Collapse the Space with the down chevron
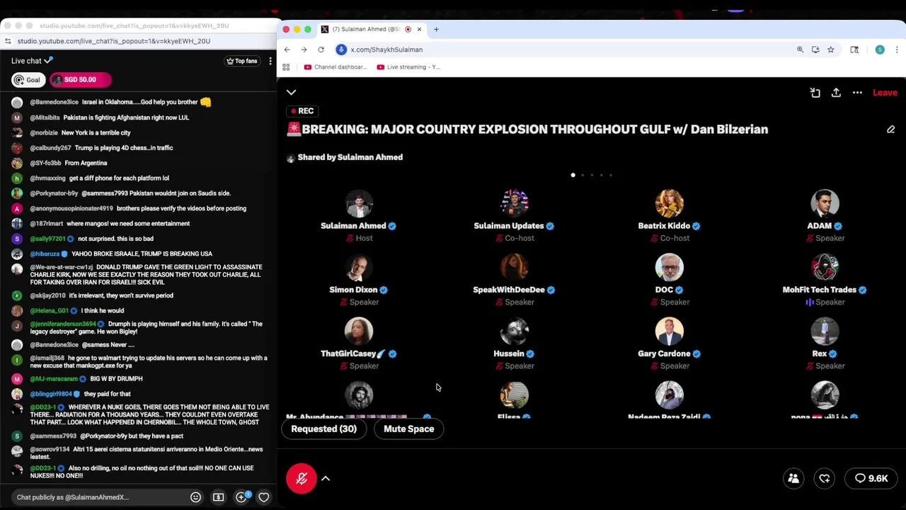The width and height of the screenshot is (906, 510). [x=291, y=92]
